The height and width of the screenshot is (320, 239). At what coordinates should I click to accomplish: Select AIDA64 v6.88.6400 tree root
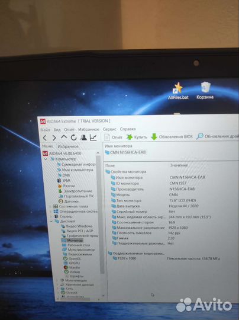pos(62,153)
